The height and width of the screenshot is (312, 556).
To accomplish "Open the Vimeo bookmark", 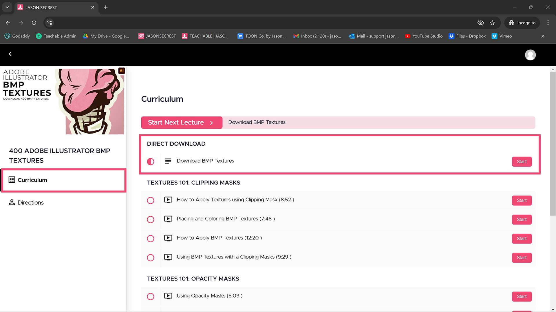I will click(x=502, y=36).
